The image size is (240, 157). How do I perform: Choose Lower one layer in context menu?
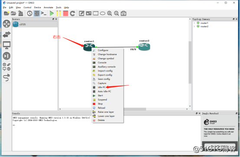click(107, 116)
